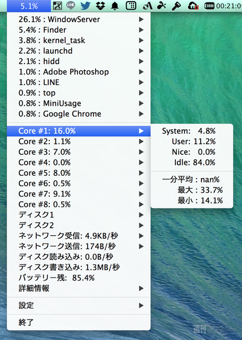
Task: Click the stylized A menu bar icon
Action: tap(148, 6)
